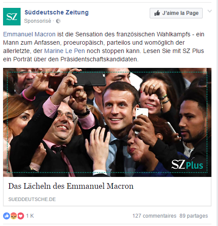
Task: View the 89 partages
Action: pos(193,216)
